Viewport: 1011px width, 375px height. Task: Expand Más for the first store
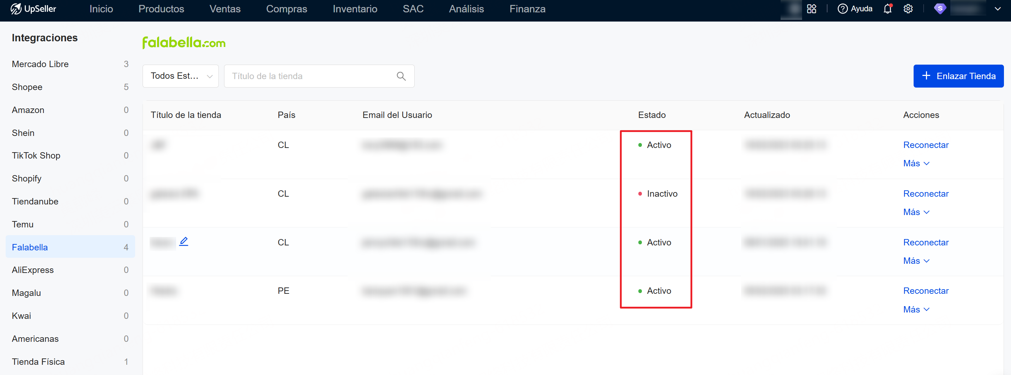[916, 163]
